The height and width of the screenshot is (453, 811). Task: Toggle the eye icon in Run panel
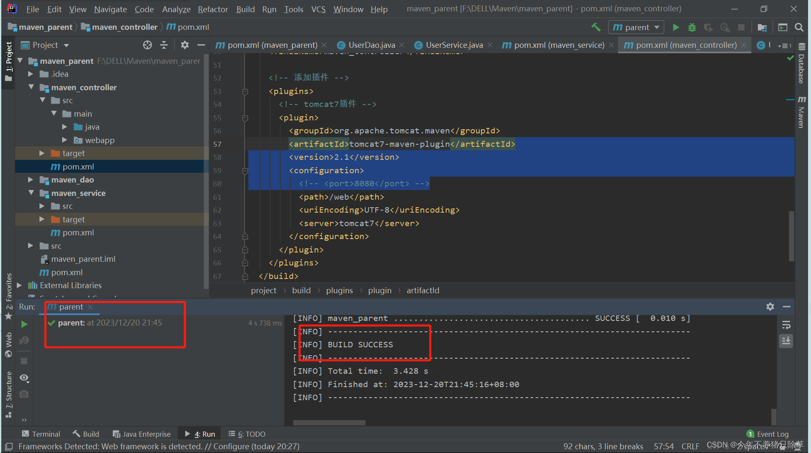pos(24,378)
